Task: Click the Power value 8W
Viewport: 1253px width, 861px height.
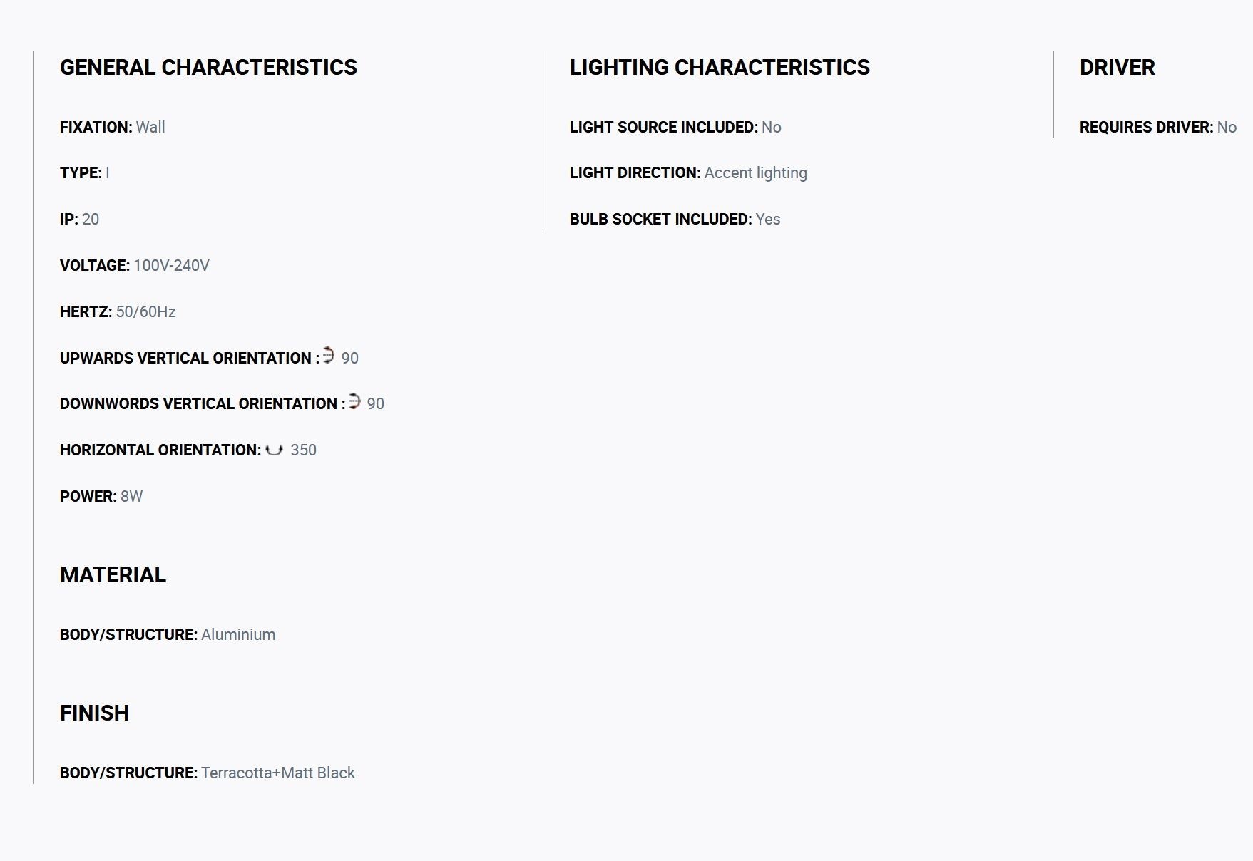Action: click(131, 496)
